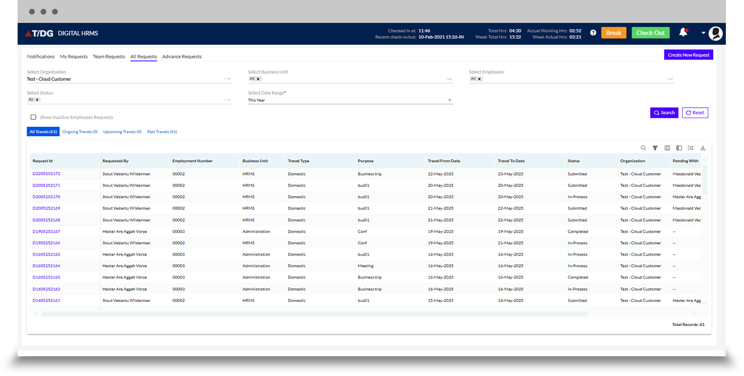Open request D1605252164
Screen dimensions: 744x376
click(x=46, y=266)
